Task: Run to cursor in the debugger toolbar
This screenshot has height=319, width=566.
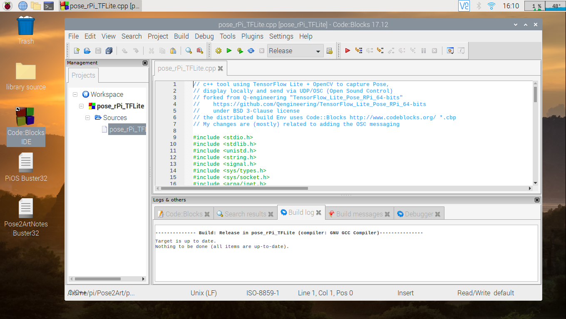Action: [x=359, y=51]
